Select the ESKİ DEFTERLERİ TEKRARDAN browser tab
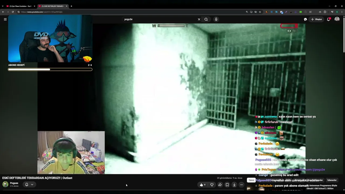345x194 pixels. [53, 6]
